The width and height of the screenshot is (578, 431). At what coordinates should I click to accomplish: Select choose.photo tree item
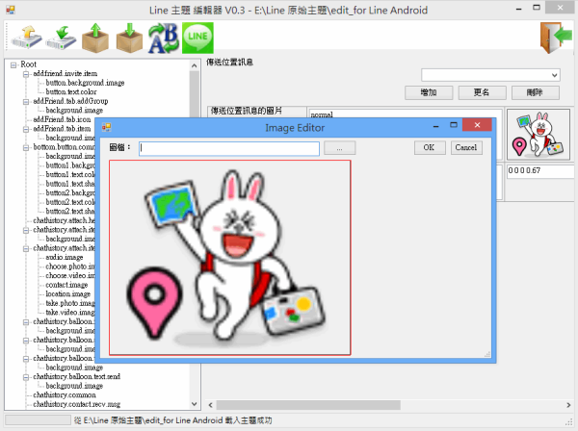pos(70,266)
